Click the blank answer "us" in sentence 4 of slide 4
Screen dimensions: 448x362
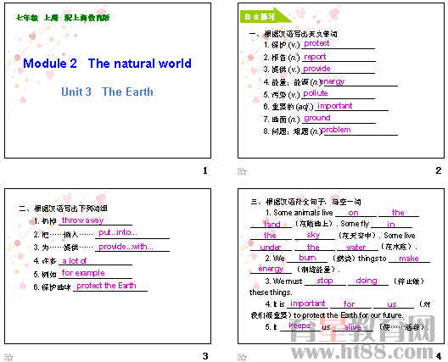pos(392,304)
